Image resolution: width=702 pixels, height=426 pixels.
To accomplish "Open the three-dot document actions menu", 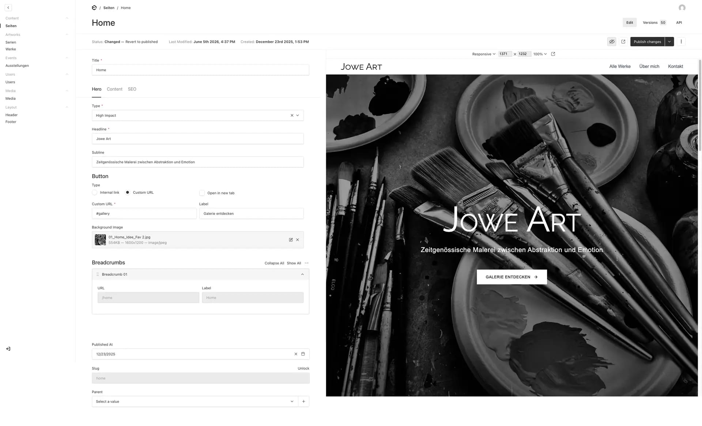I will (x=681, y=42).
